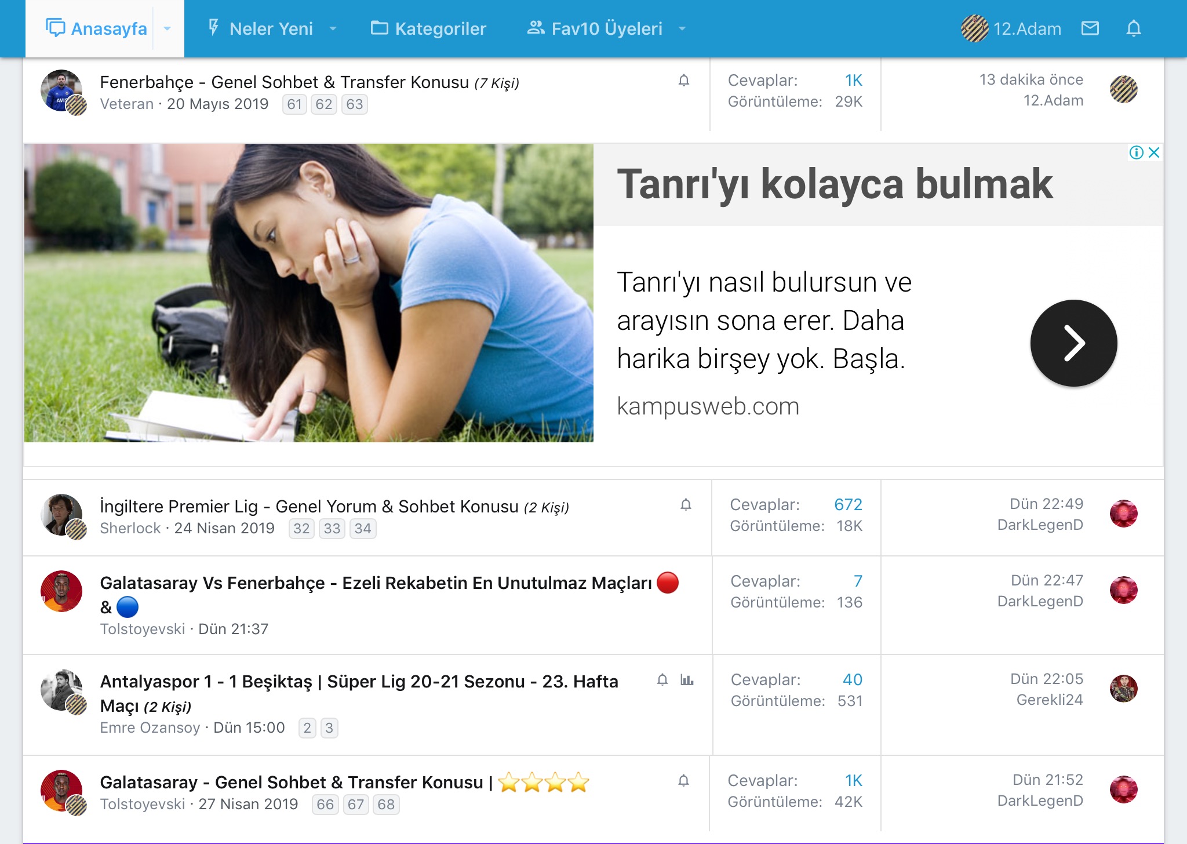Open the header notifications bell

point(1134,28)
